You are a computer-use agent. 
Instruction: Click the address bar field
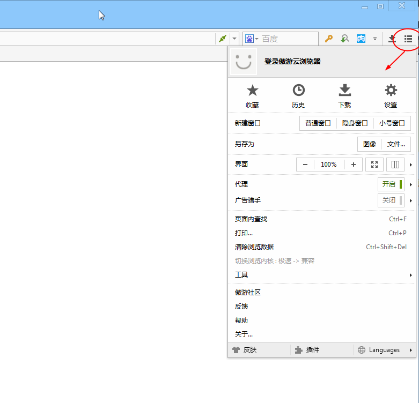[107, 39]
